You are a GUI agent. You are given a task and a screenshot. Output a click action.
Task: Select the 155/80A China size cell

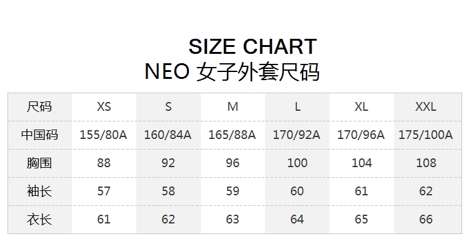click(x=103, y=135)
